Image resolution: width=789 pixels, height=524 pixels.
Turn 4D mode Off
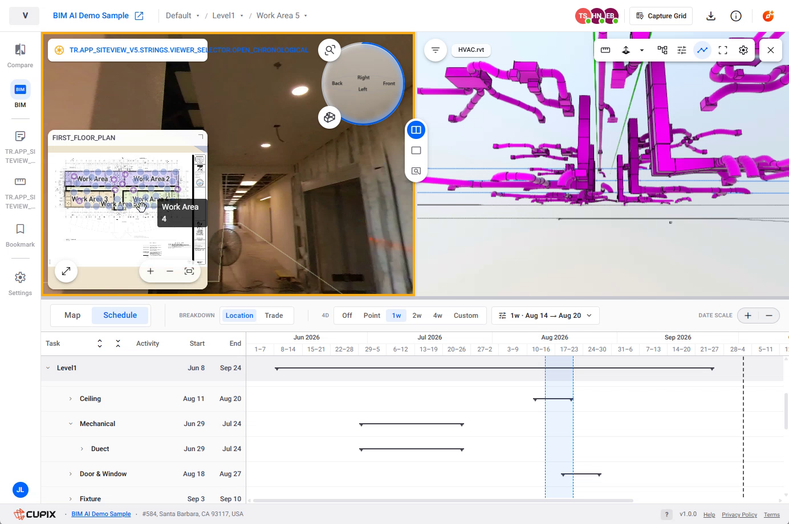[347, 316]
